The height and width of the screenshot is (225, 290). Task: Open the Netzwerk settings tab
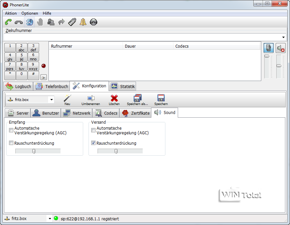click(77, 113)
